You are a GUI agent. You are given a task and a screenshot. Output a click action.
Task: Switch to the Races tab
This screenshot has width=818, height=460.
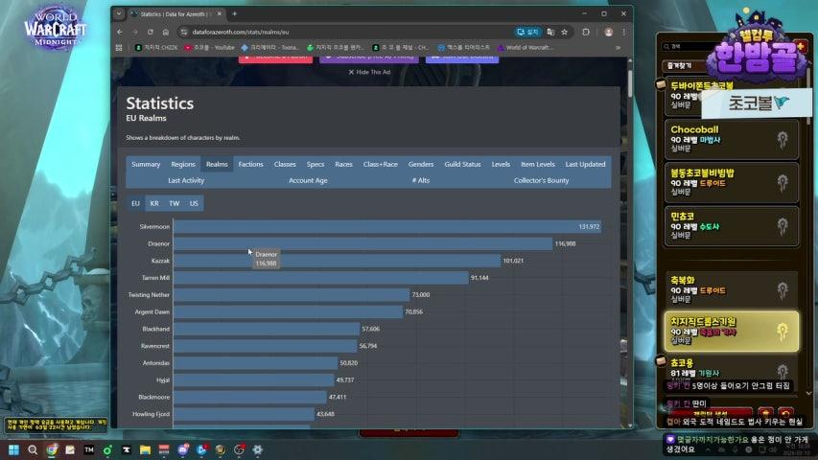click(x=343, y=164)
